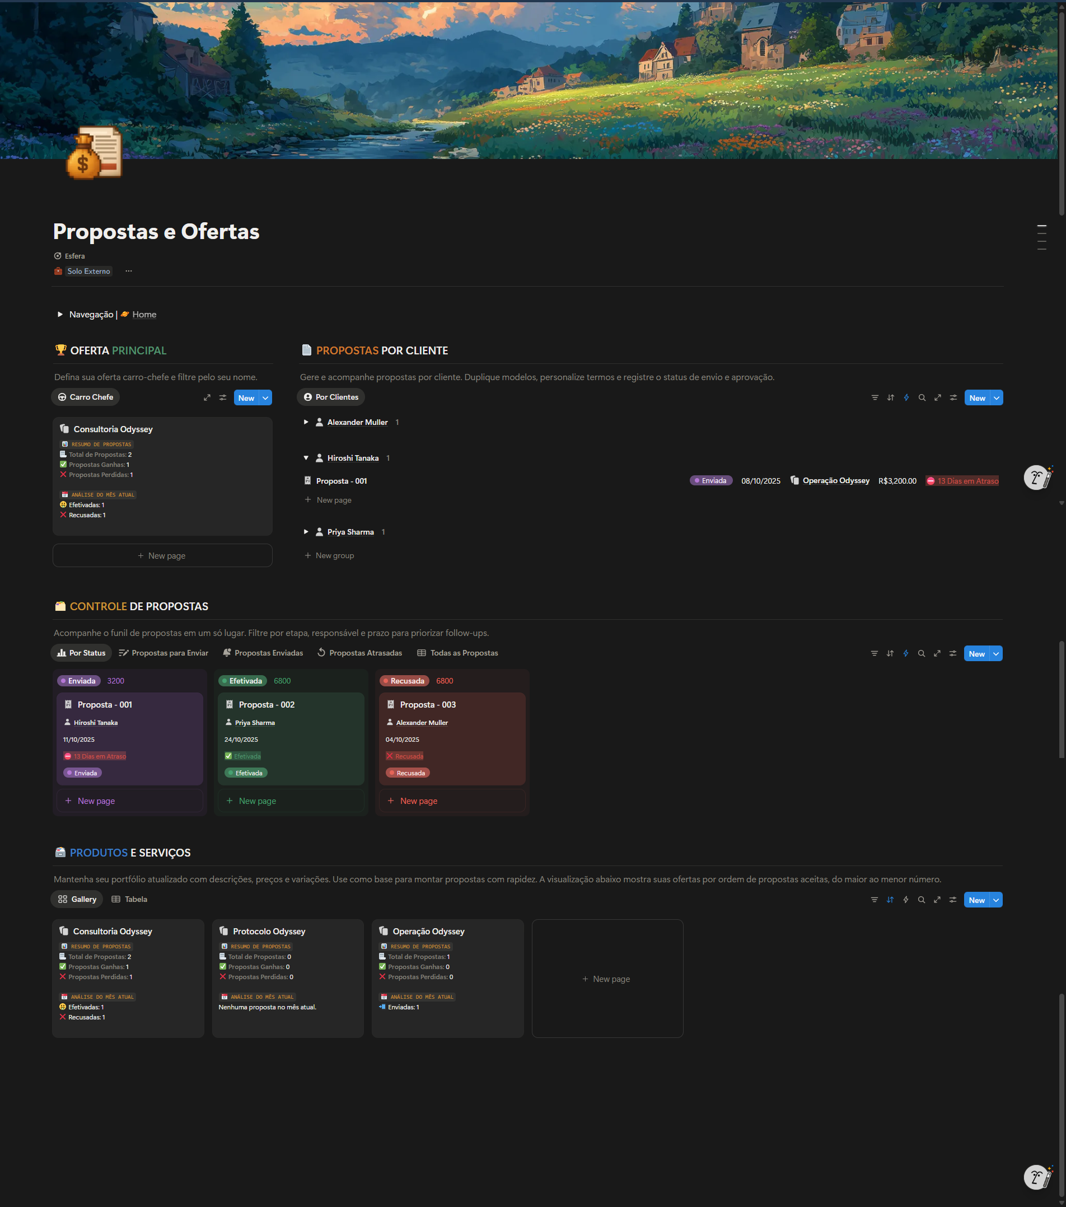Follow the Home link
The width and height of the screenshot is (1066, 1207).
pyautogui.click(x=144, y=315)
